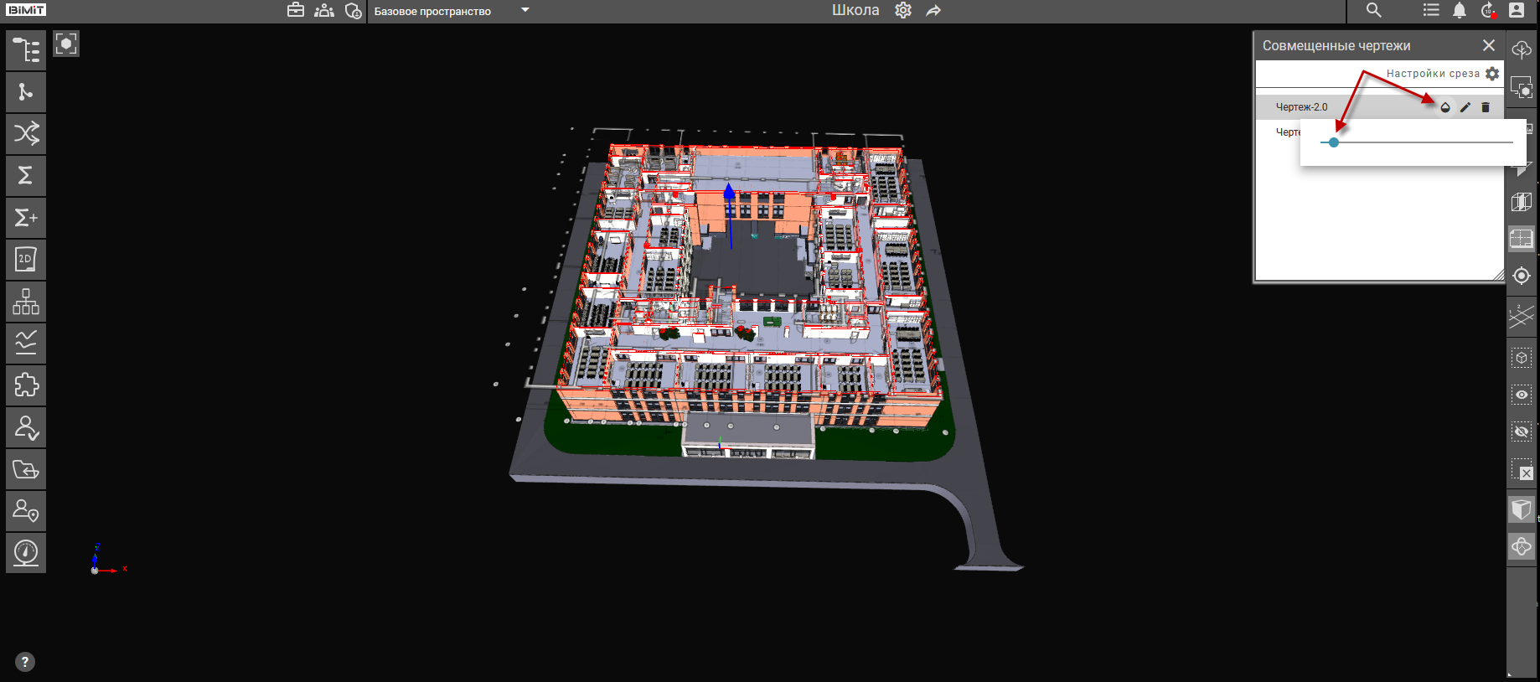Click the help question mark button
The width and height of the screenshot is (1540, 682).
25,662
